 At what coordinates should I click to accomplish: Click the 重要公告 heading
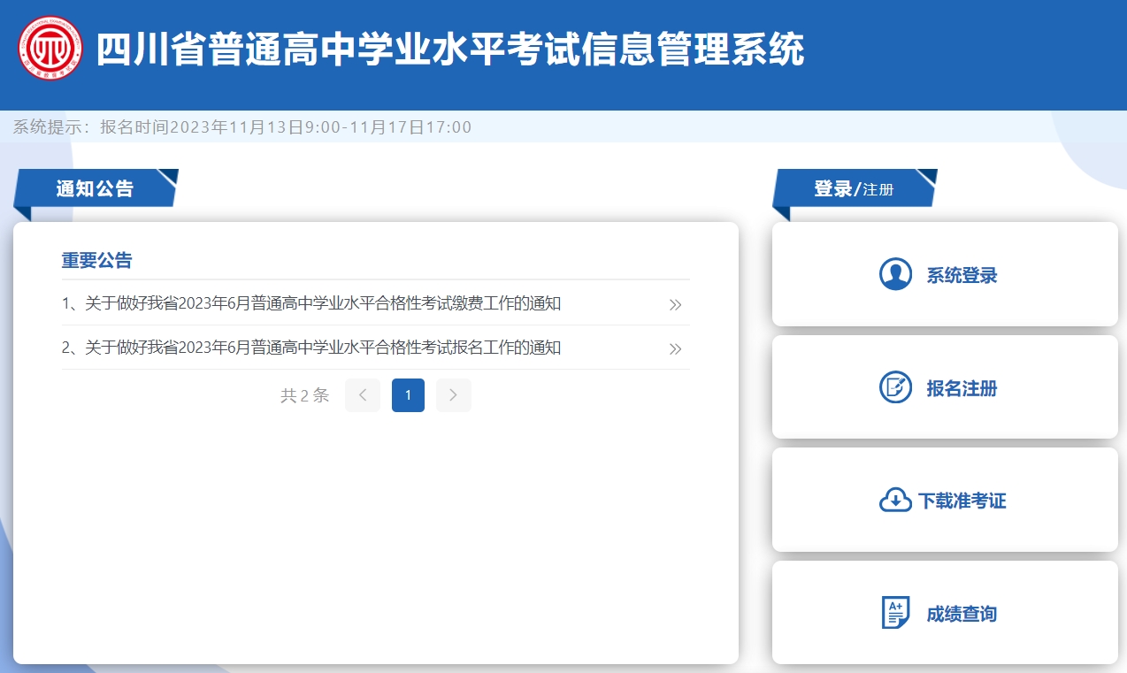(96, 260)
